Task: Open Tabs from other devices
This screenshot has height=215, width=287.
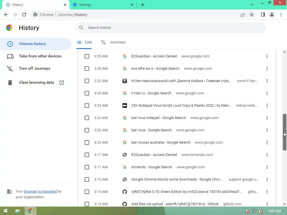Action: [36, 56]
